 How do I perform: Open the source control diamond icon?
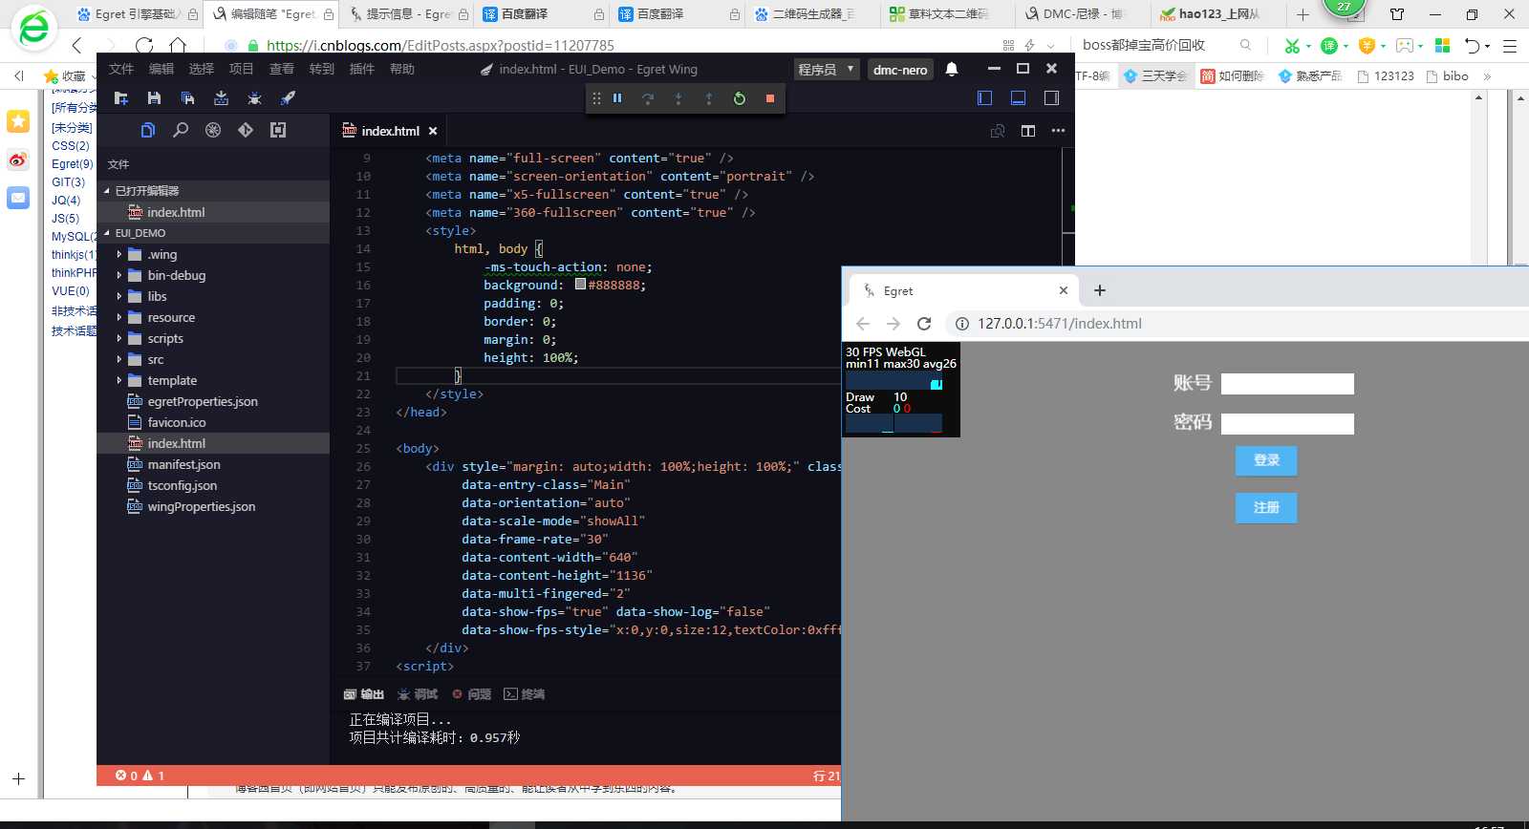(246, 130)
